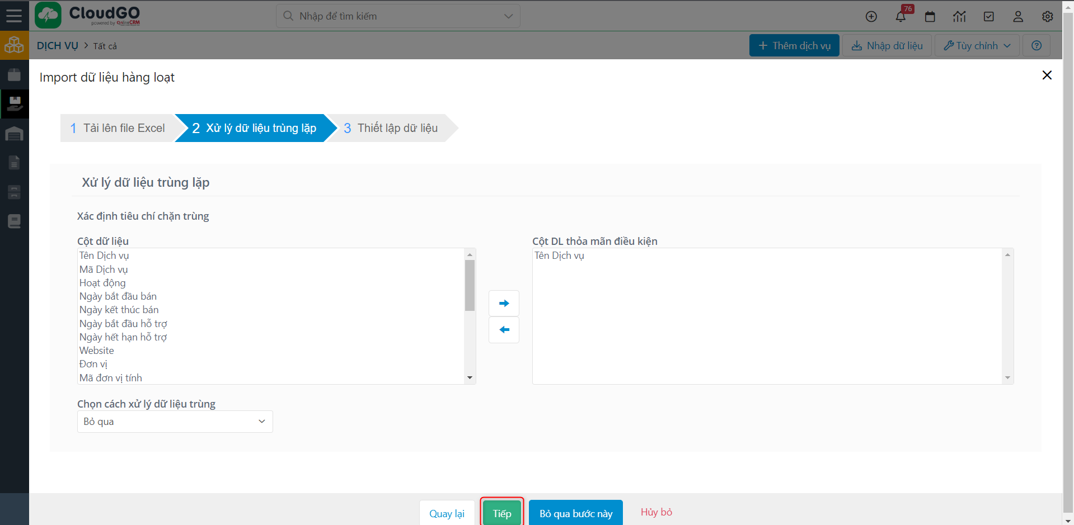Click the column list scrollbar down arrow
The height and width of the screenshot is (525, 1074).
pos(470,378)
